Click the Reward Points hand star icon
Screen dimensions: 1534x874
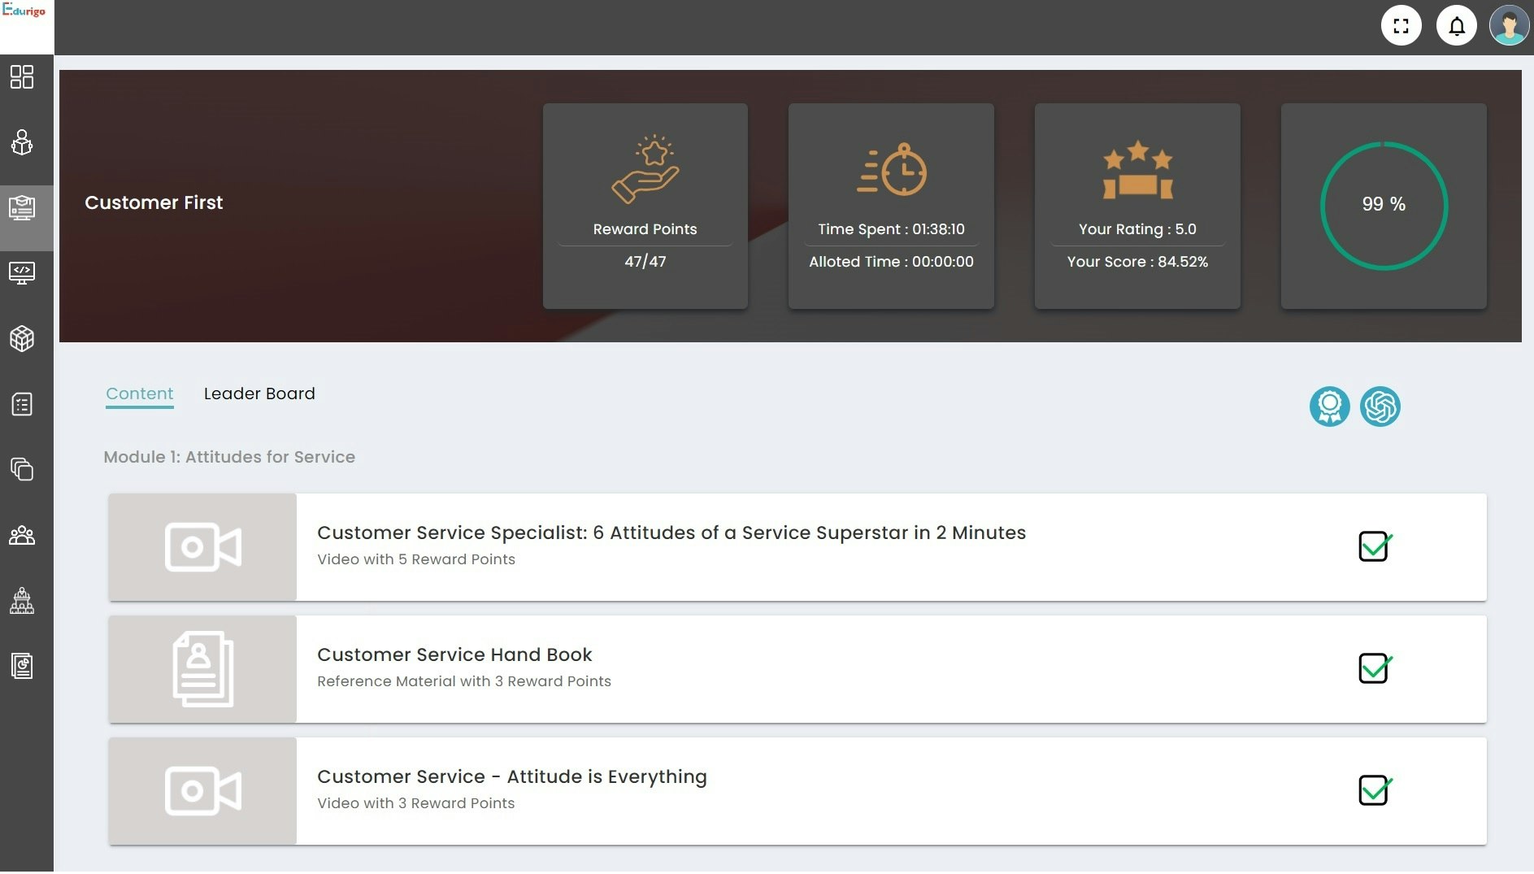point(645,169)
